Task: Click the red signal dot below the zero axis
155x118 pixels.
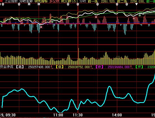Action: 41,27
